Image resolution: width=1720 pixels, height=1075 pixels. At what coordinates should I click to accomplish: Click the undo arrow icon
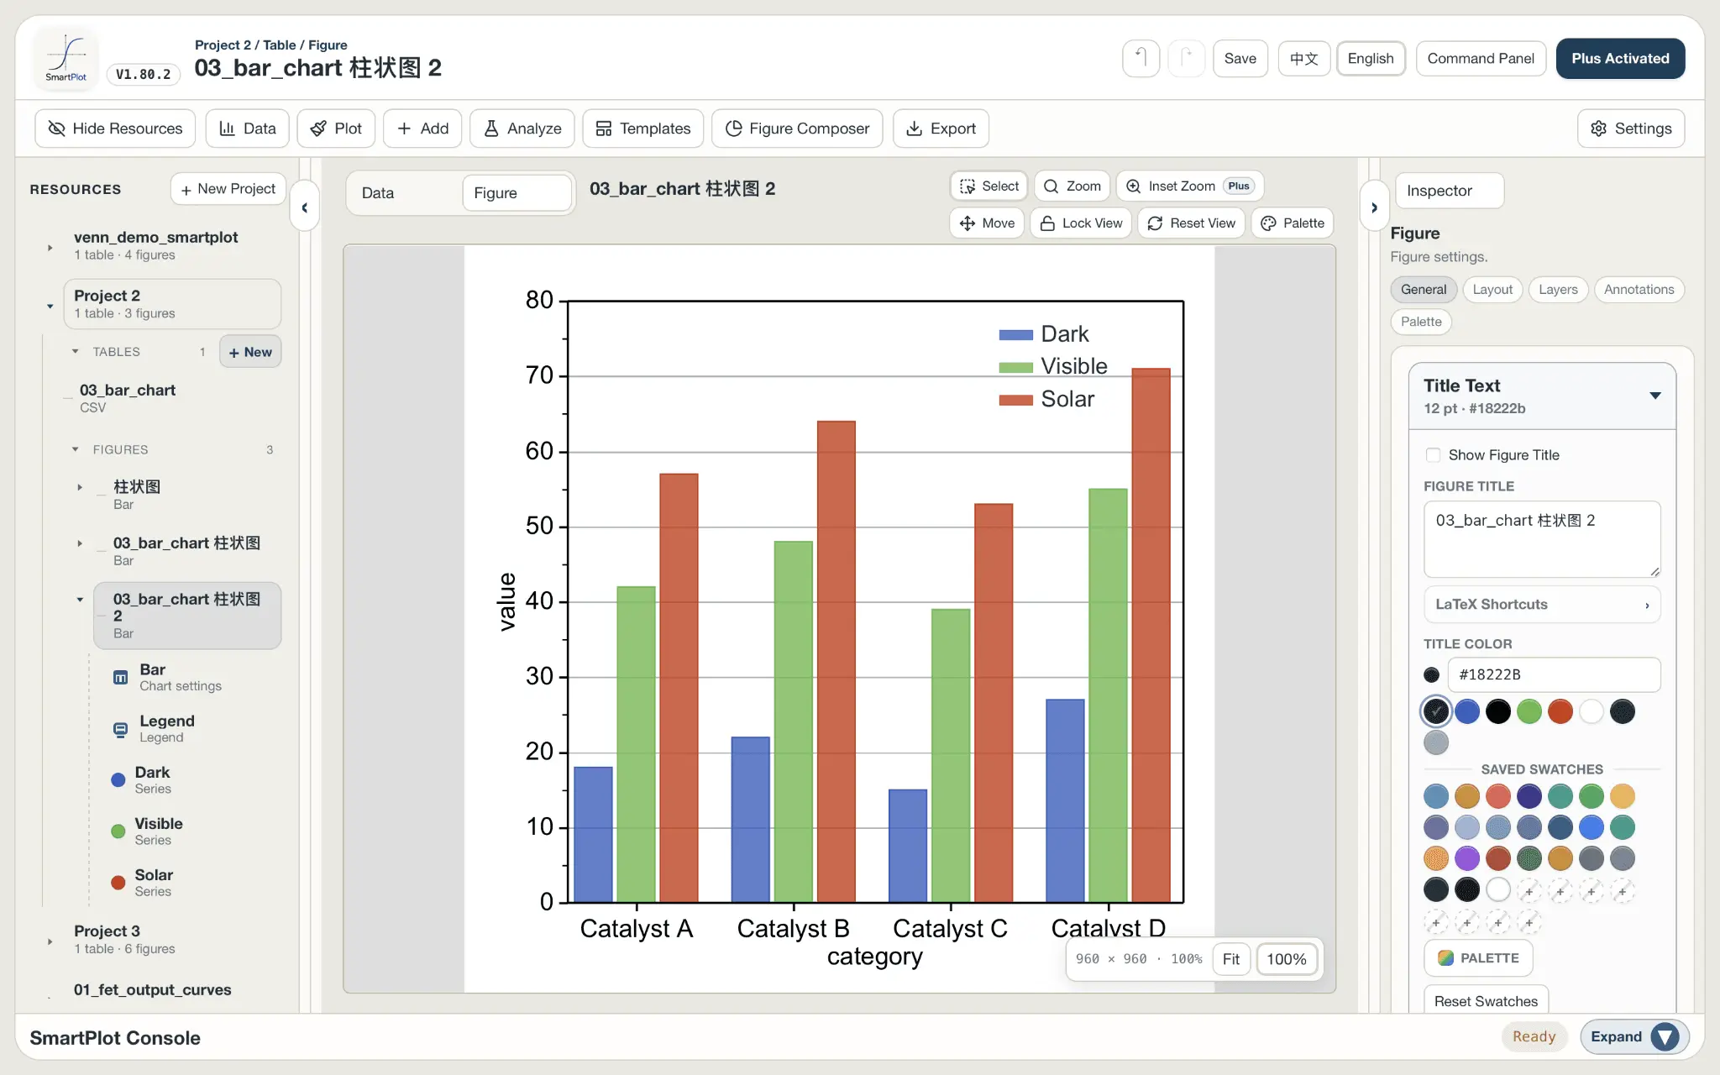click(x=1141, y=58)
